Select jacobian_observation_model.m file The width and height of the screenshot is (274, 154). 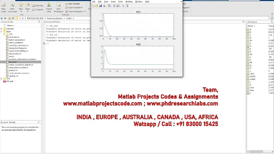(22, 59)
